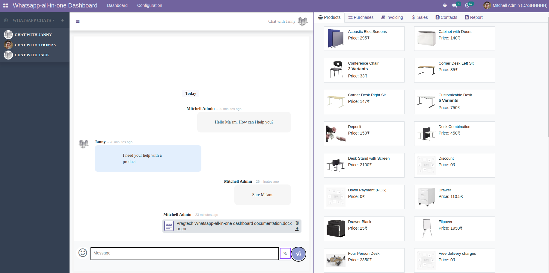Click the Chat with Janny header label
The image size is (549, 273).
click(x=282, y=21)
